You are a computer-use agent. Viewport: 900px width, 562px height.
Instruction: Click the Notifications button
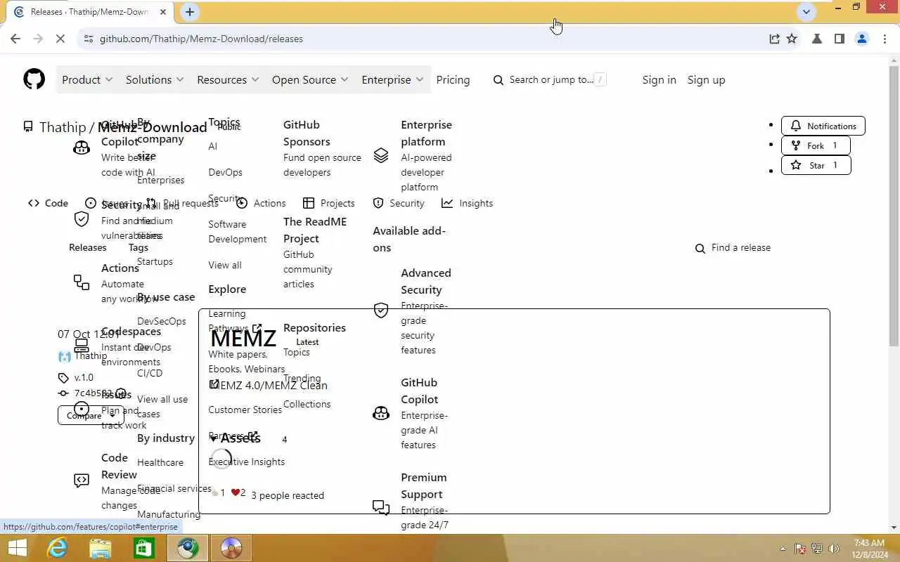[823, 126]
